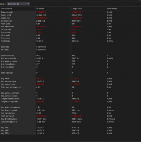Viewport: 141px width, 142px height.
Task: Click the Percent profitable row label
Action: point(8,58)
